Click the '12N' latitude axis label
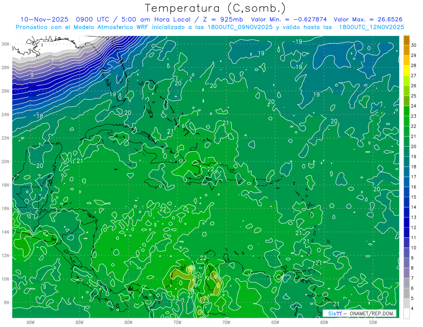The width and height of the screenshot is (423, 327). 6,255
